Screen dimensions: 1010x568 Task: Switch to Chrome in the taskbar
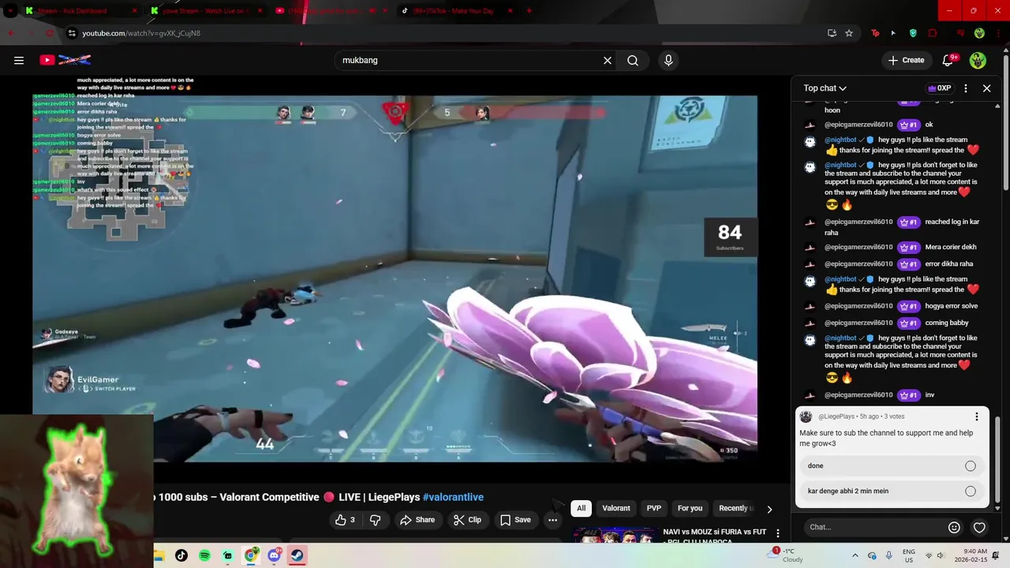click(x=251, y=555)
